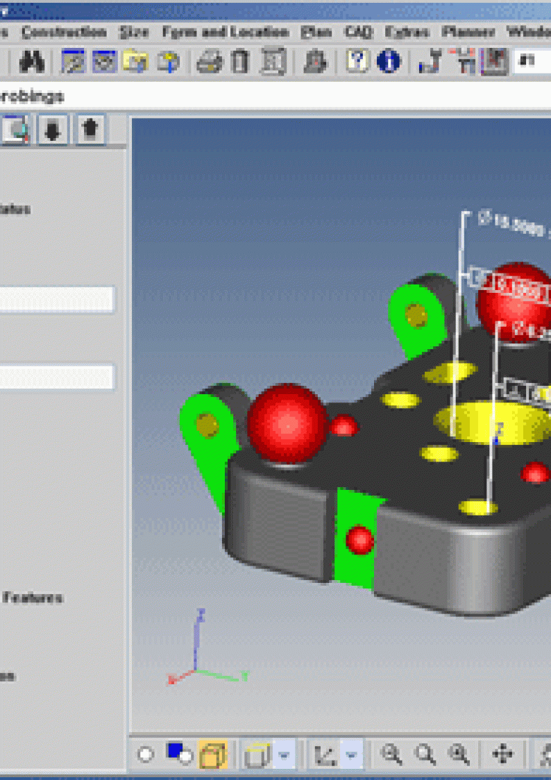Image resolution: width=551 pixels, height=780 pixels.
Task: Click the up arrow move button
Action: pos(90,130)
